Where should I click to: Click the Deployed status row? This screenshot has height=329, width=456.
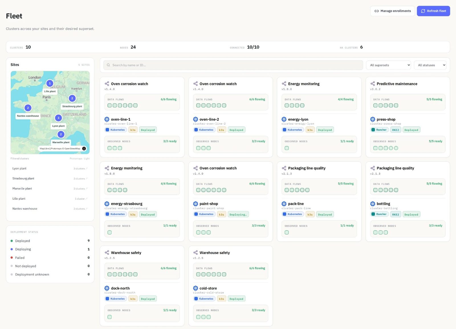(50, 241)
